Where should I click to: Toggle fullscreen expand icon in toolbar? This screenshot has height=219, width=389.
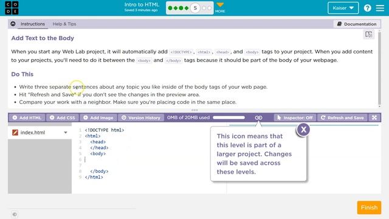[x=374, y=117]
